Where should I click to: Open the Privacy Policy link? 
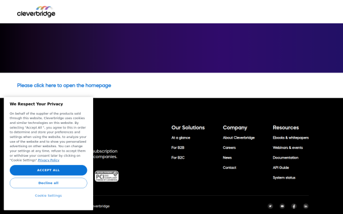49,160
